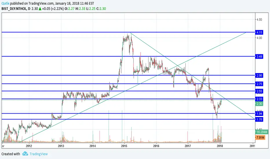Click the TradingView logo icon
270x159 pixels.
coord(25,154)
